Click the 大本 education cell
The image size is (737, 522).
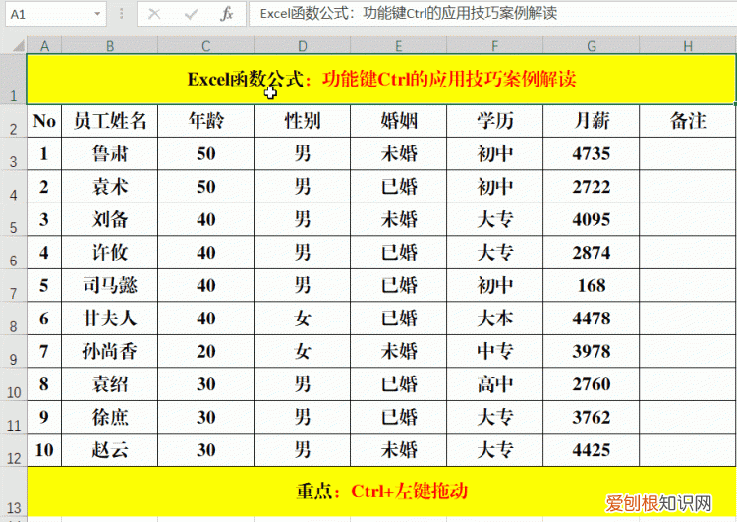(495, 319)
